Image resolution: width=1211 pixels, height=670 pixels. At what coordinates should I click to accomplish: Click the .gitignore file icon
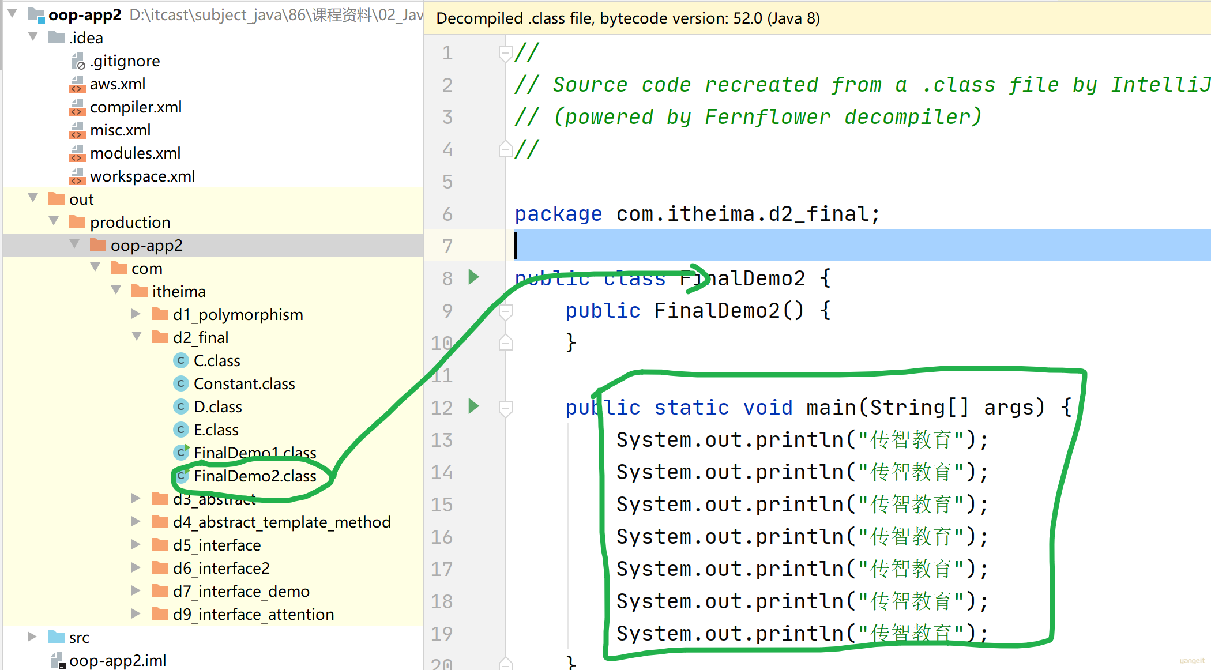tap(77, 61)
